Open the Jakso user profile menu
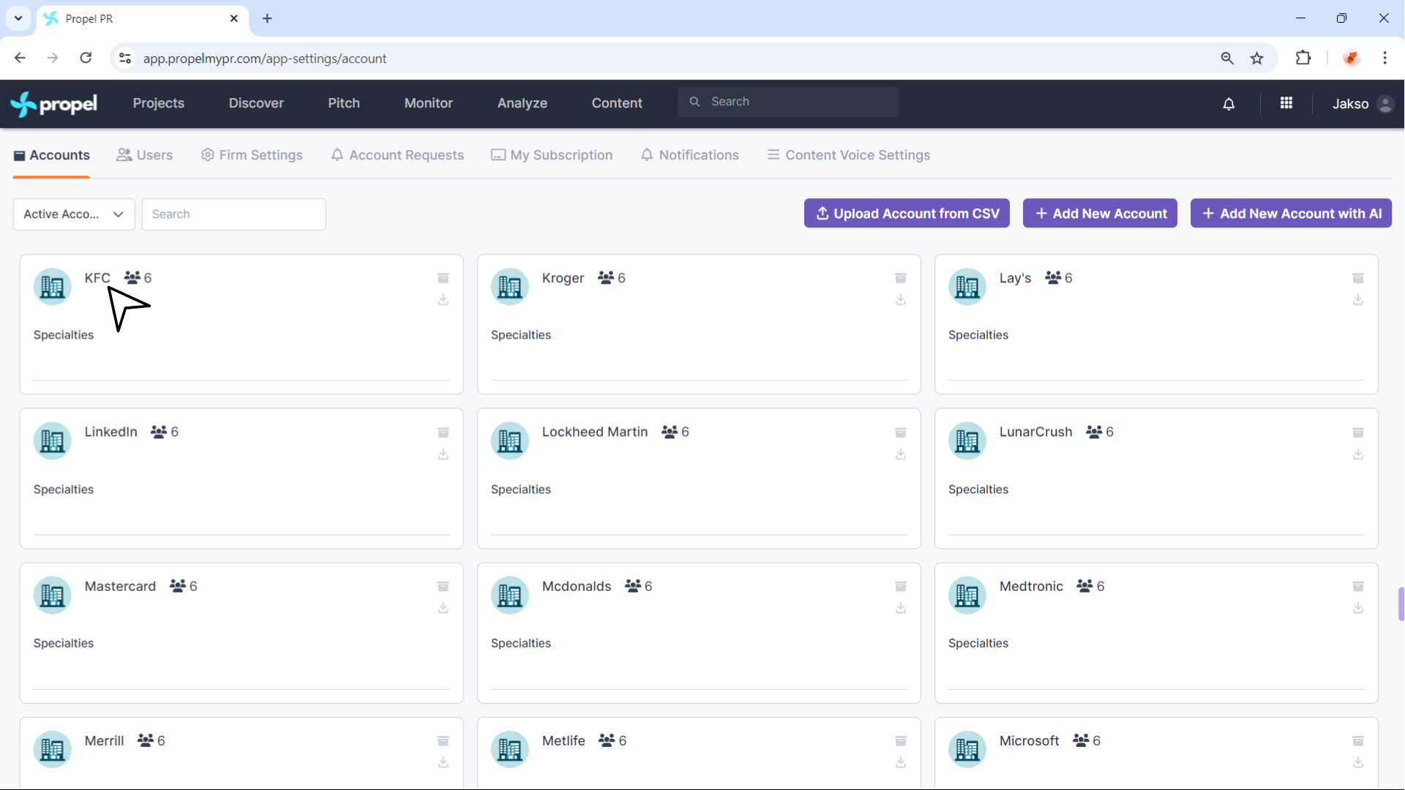 point(1362,104)
